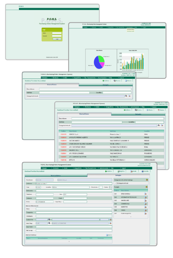Image resolution: width=173 pixels, height=258 pixels.
Task: Switch to the Ricerca/Elenco tab in the supplier detail window
Action: pos(56,176)
